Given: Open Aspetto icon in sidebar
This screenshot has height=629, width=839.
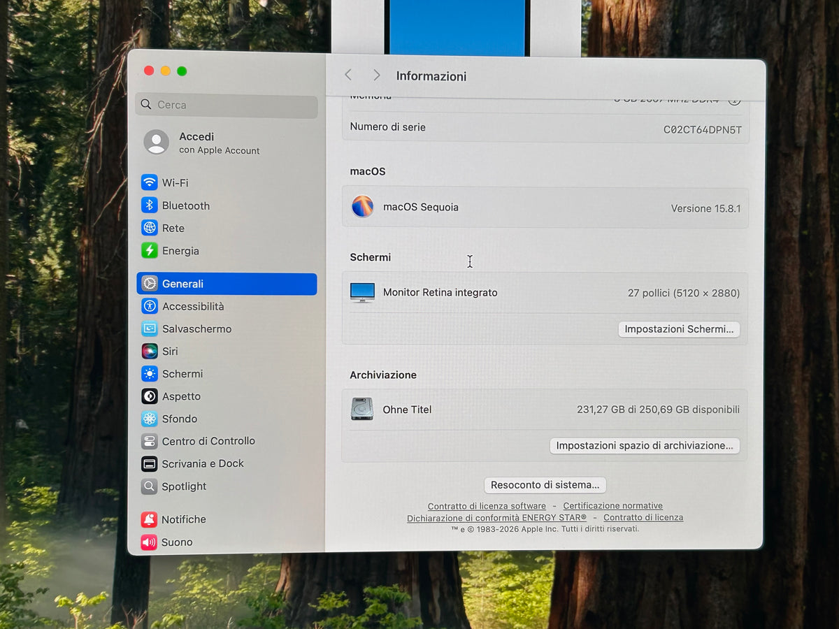Looking at the screenshot, I should coord(149,396).
